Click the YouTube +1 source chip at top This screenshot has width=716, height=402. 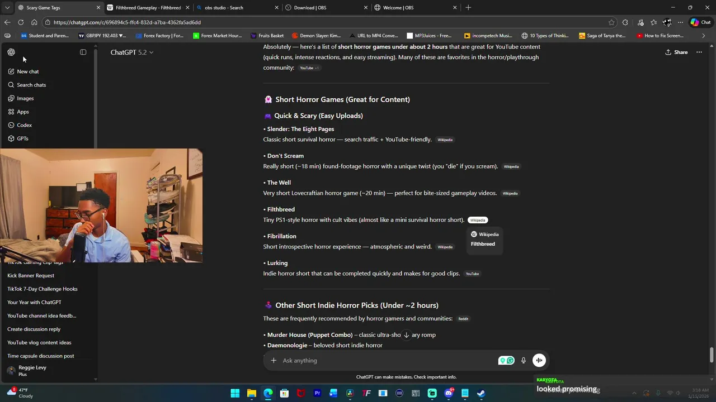pyautogui.click(x=309, y=68)
